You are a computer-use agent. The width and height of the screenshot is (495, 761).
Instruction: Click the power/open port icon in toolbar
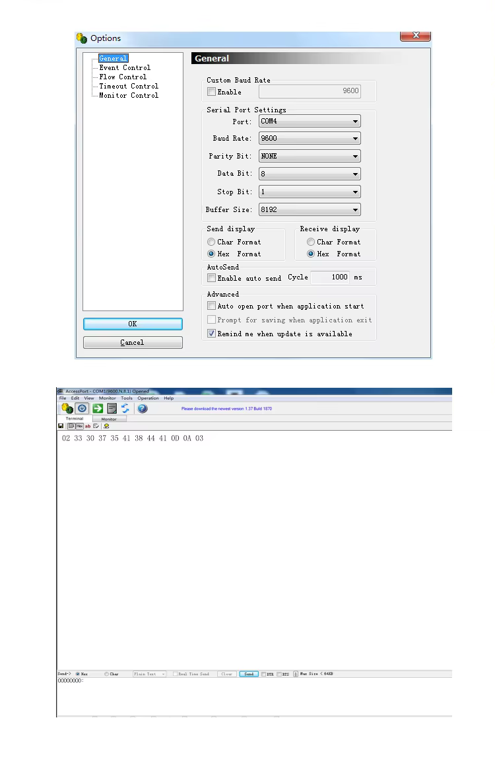82,409
